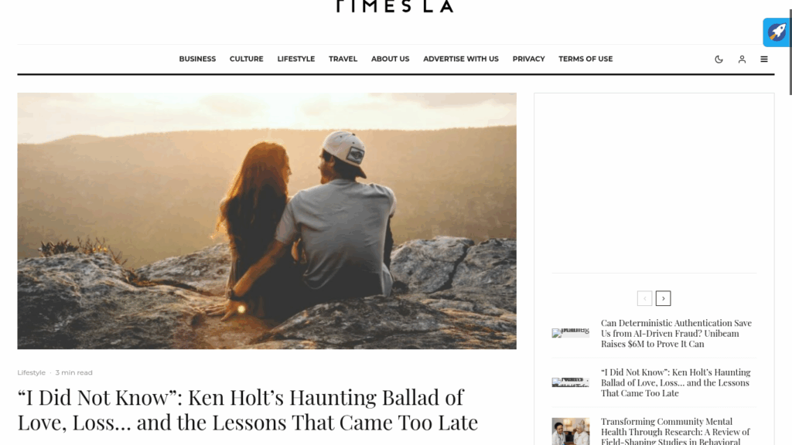Open the user account icon

(742, 59)
